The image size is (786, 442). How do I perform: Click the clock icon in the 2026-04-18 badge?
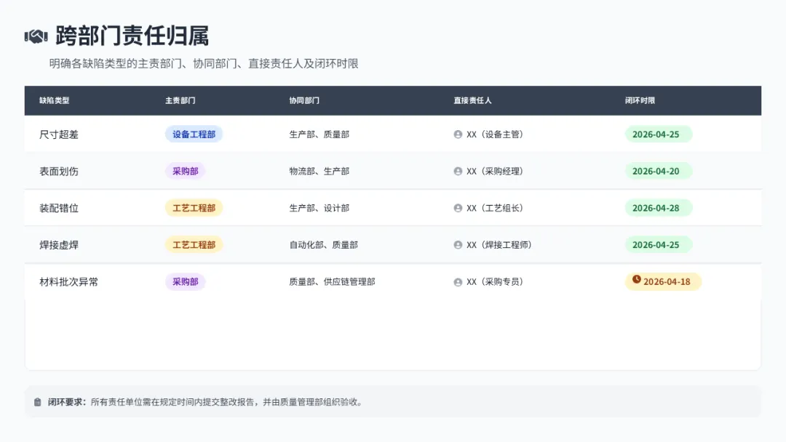tap(637, 279)
